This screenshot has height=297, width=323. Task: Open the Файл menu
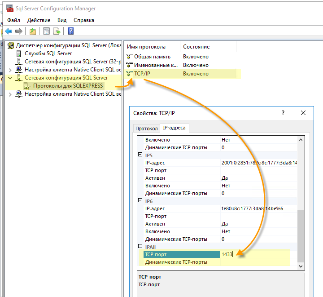(13, 20)
